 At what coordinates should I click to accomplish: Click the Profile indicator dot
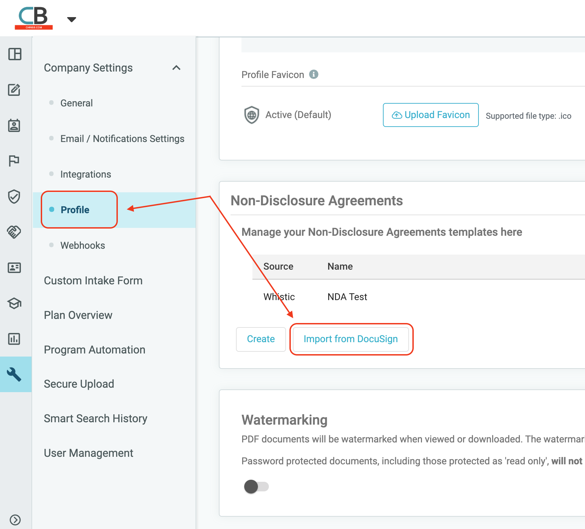pos(52,210)
